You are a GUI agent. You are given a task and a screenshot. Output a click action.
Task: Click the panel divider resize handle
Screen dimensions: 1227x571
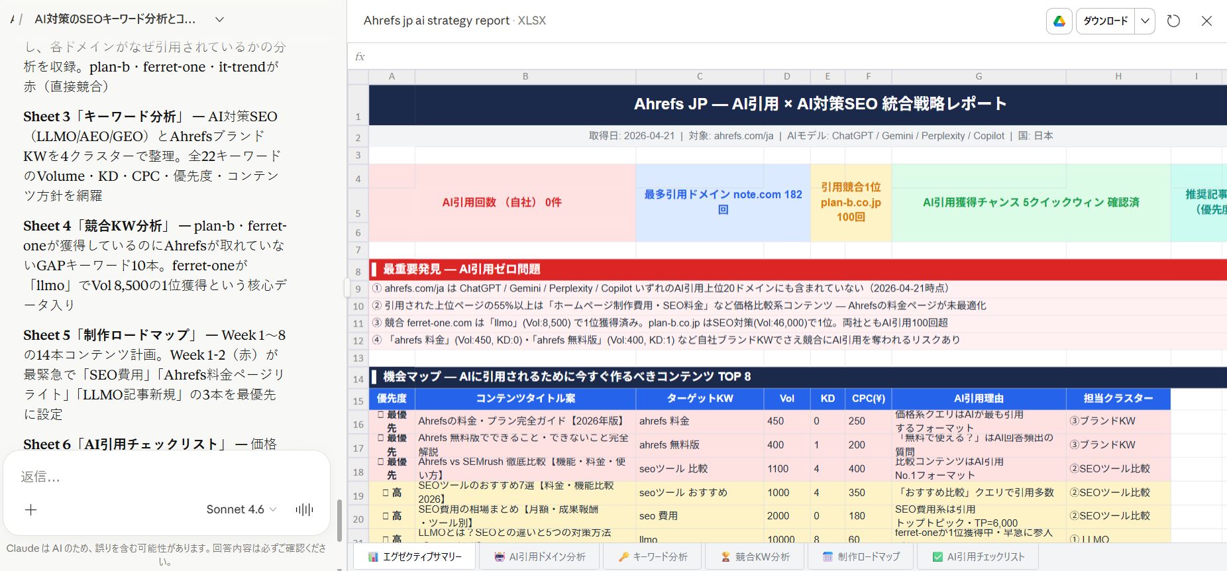point(346,287)
